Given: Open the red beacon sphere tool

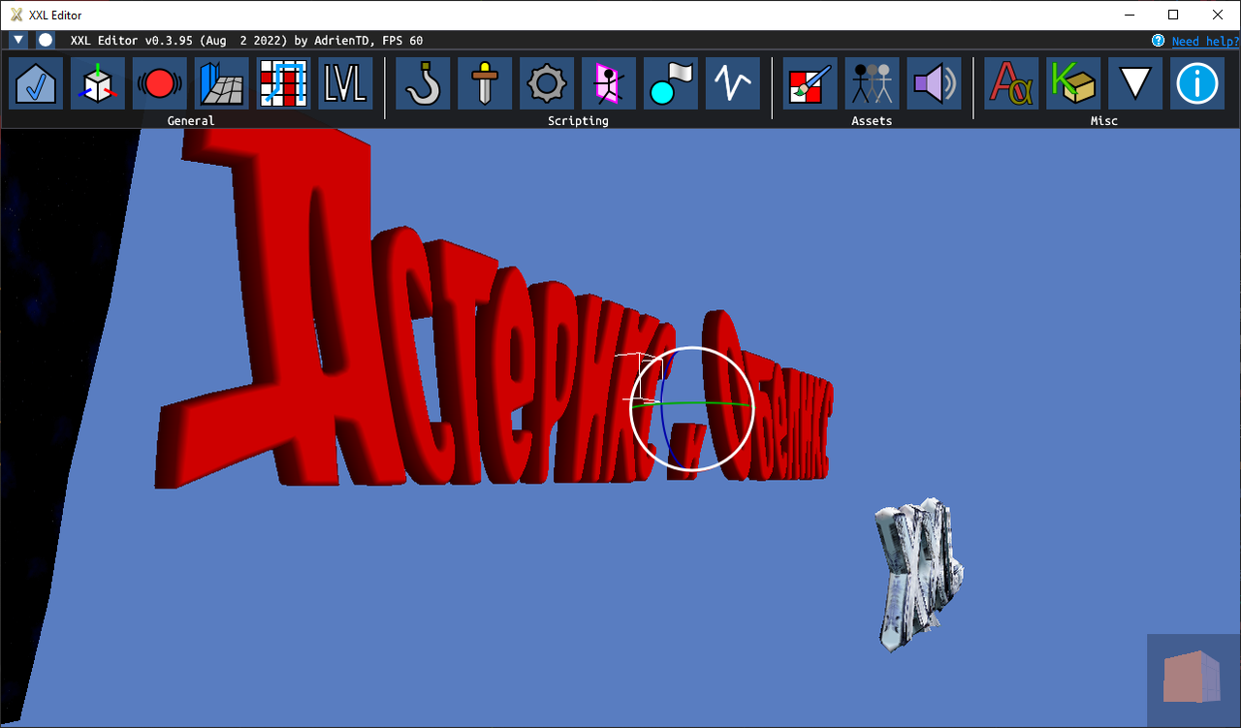Looking at the screenshot, I should point(160,83).
